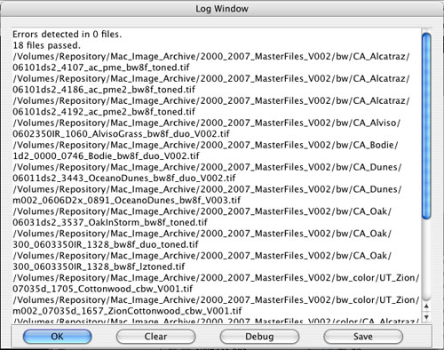Select filename 0602350IR_1060_AlvisoGrass_bw8f_duo_V002.tif
The height and width of the screenshot is (350, 444).
[121, 134]
